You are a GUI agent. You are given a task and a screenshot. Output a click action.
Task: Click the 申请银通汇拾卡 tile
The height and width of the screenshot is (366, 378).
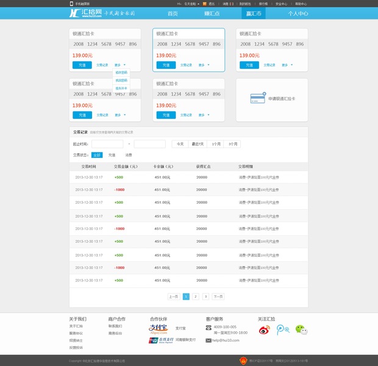[272, 100]
